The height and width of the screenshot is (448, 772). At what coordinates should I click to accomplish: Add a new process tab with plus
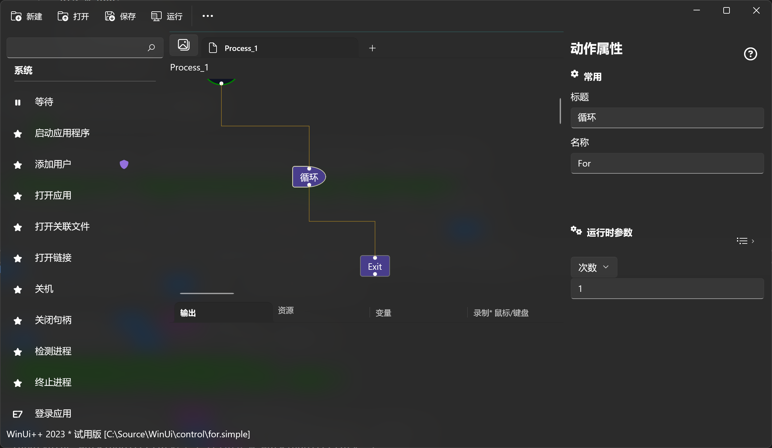pos(372,48)
